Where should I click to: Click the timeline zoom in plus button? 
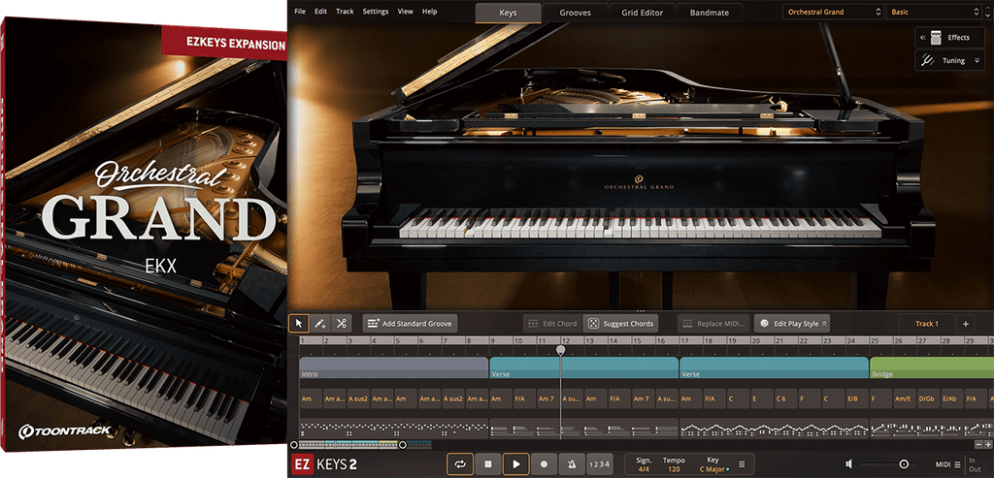[987, 445]
